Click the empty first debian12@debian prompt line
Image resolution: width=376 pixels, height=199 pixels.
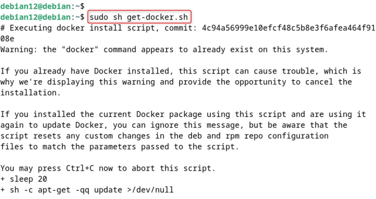42,6
